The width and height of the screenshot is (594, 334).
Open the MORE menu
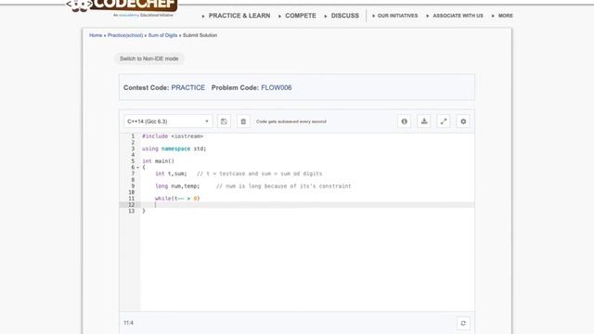505,16
